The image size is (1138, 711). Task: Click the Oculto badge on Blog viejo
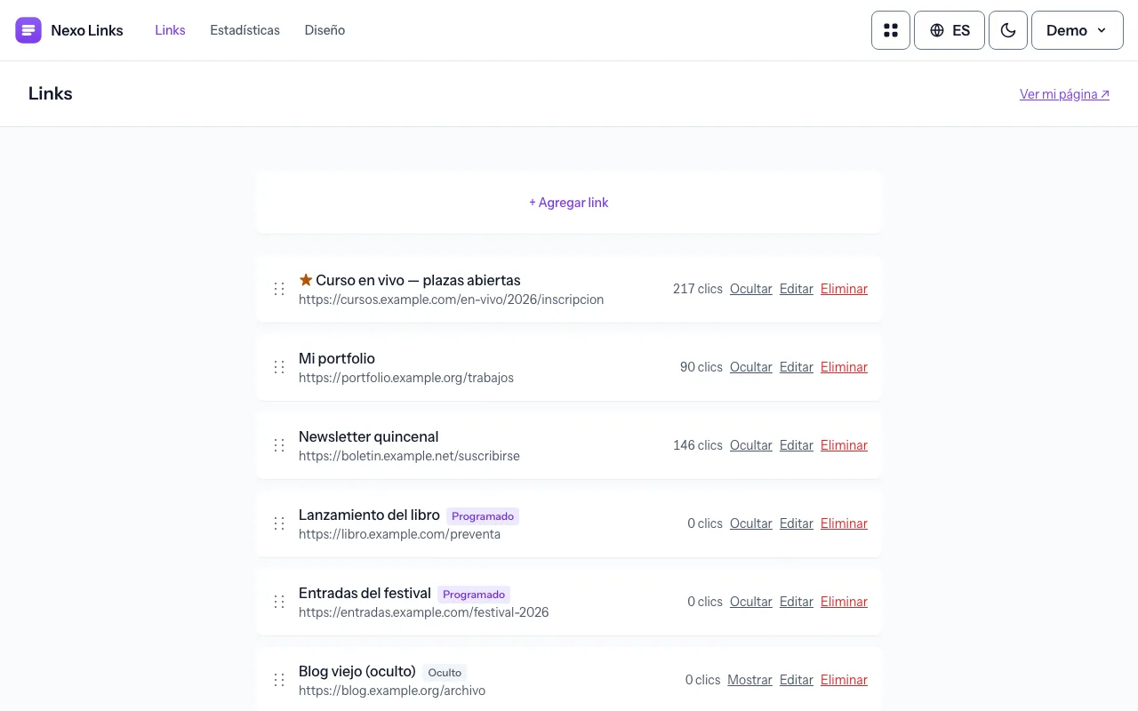coord(445,673)
